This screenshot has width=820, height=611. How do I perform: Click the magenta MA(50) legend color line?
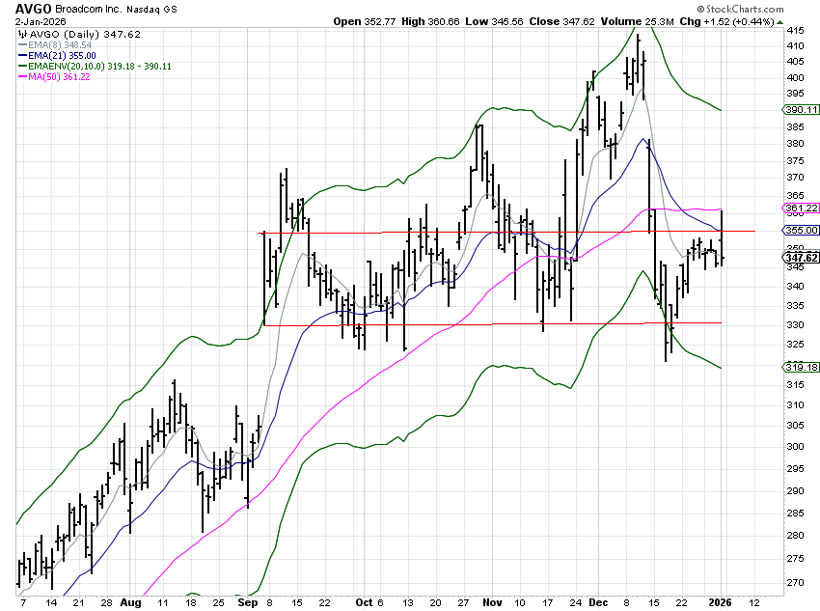(22, 77)
